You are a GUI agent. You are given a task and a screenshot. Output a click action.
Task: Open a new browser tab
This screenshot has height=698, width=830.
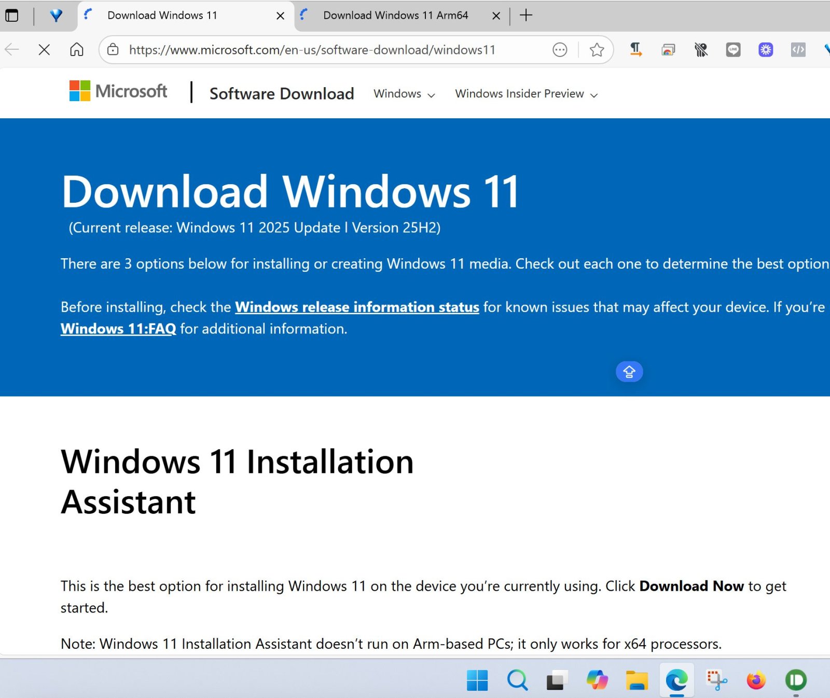526,16
